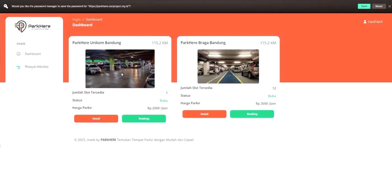The width and height of the screenshot is (392, 194).
Task: Open the Hanif Azril user menu
Action: pos(373,22)
